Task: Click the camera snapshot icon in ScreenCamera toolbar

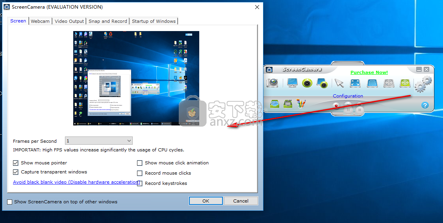Action: click(x=272, y=83)
